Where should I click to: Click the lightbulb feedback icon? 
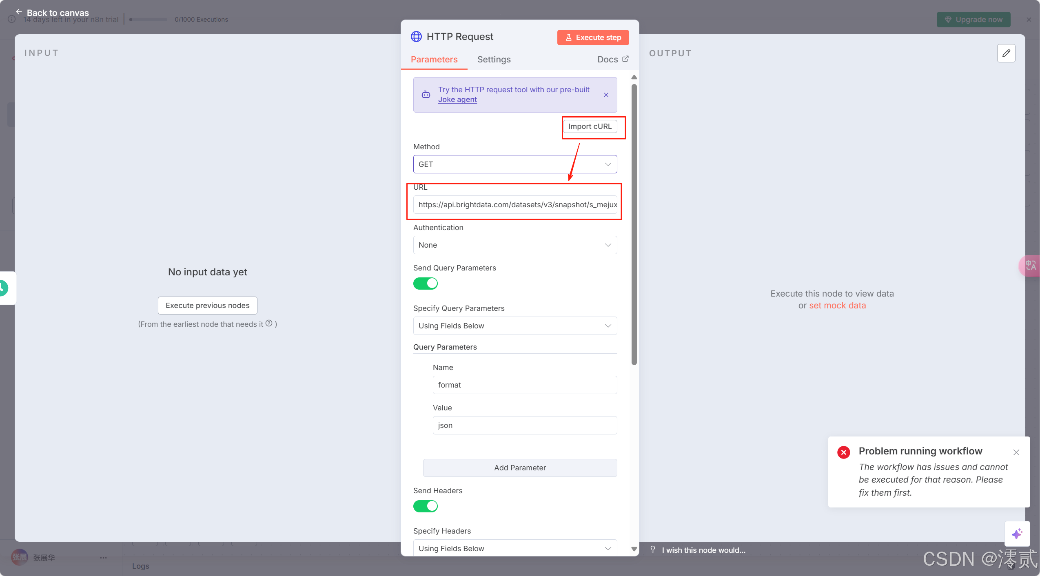(653, 549)
